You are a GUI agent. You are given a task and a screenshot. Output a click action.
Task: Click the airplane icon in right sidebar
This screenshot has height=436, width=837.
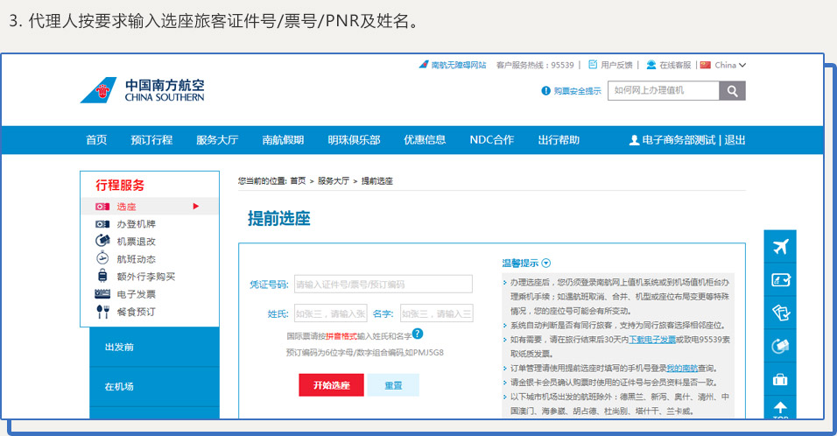[x=780, y=247]
